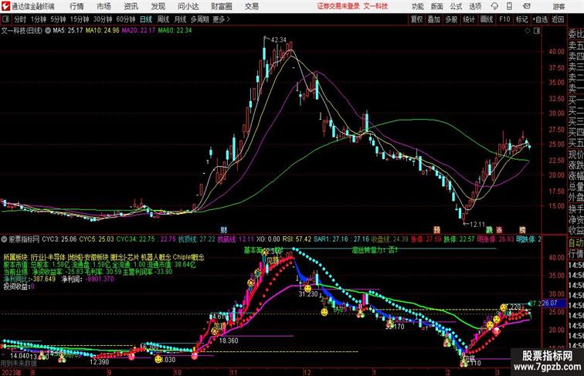Open the 选项 menu
The height and width of the screenshot is (376, 584).
(475, 6)
